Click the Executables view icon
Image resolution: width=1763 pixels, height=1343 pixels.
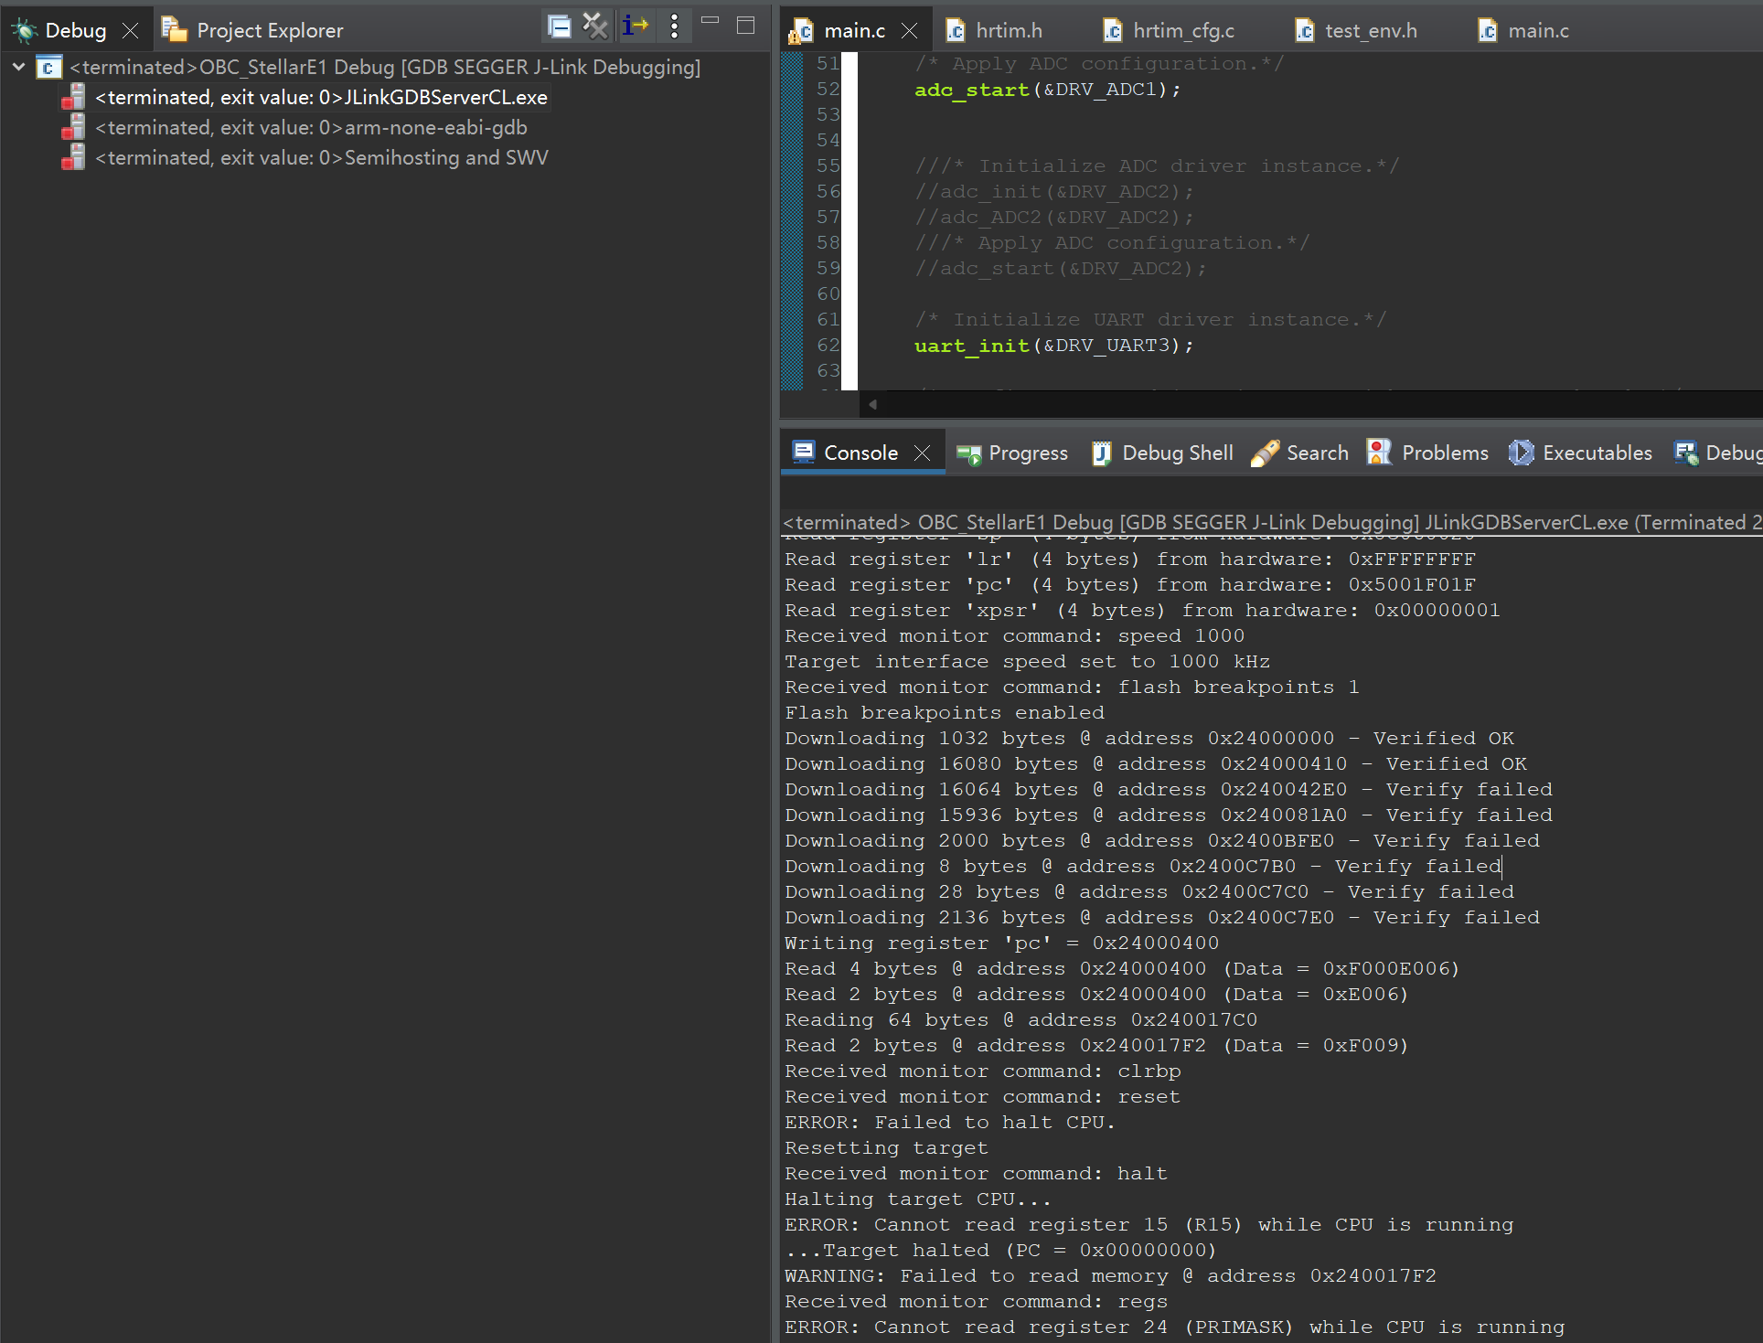pos(1521,453)
